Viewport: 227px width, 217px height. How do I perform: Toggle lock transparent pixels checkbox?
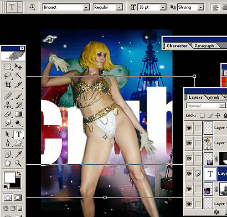(x=202, y=115)
